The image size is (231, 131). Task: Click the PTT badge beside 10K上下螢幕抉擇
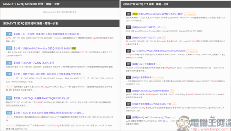pos(128,64)
